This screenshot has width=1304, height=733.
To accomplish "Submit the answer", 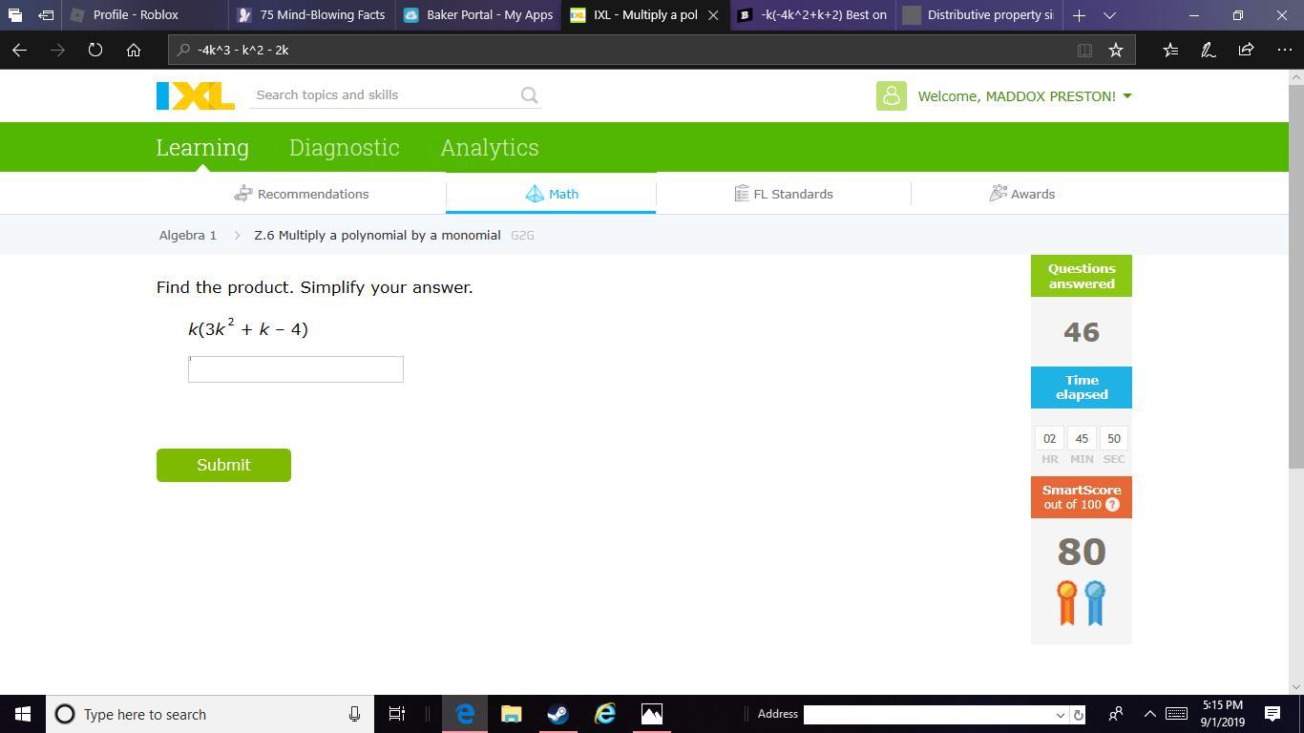I will 223,465.
